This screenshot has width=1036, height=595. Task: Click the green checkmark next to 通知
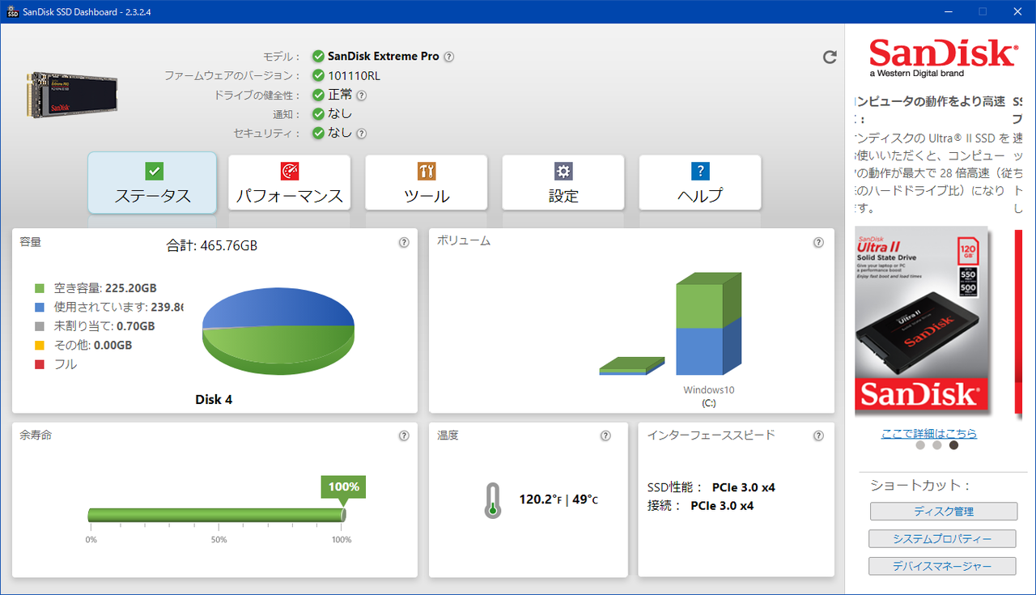319,114
